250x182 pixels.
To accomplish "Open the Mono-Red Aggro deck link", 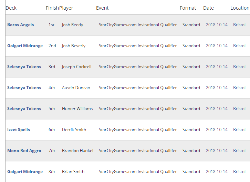I will click(24, 151).
